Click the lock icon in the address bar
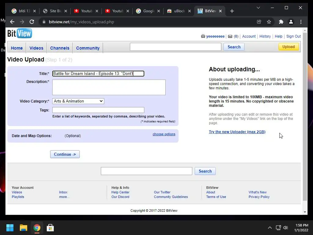The width and height of the screenshot is (313, 235). click(x=44, y=22)
